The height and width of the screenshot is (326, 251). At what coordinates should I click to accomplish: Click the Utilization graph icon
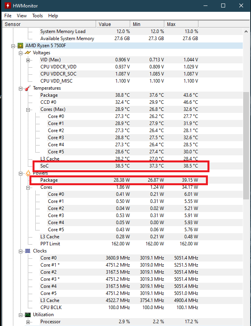coord(28,315)
